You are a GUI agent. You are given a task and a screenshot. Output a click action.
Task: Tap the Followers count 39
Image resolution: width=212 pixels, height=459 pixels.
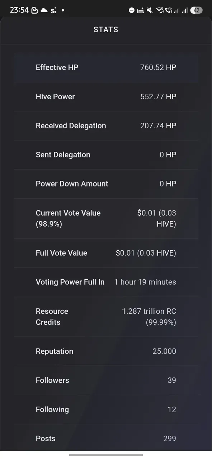tap(172, 380)
